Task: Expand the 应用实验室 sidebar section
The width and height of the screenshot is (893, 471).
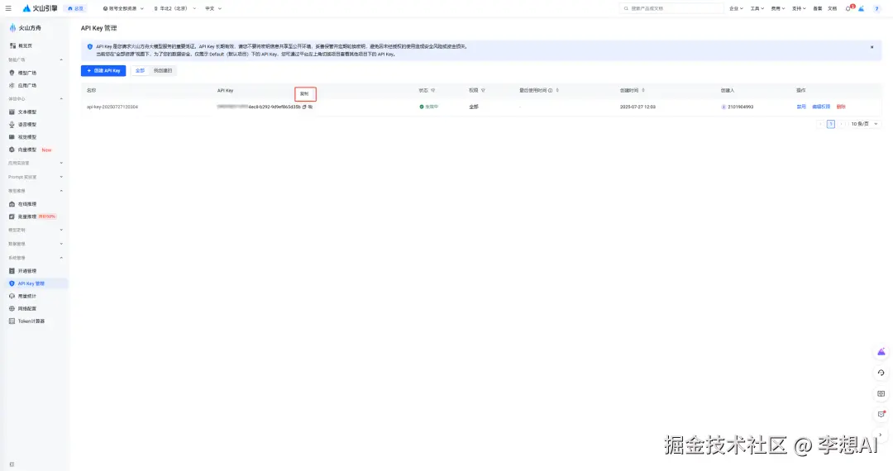Action: tap(61, 164)
